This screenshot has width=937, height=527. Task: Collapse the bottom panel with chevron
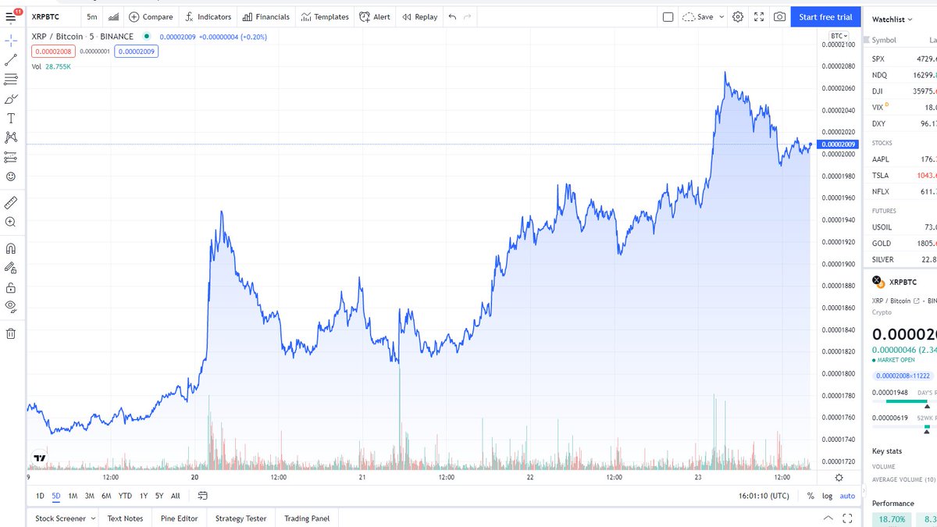pos(828,518)
